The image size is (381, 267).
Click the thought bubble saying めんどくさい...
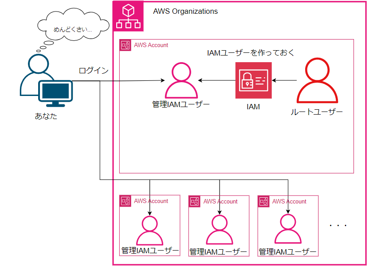point(73,24)
